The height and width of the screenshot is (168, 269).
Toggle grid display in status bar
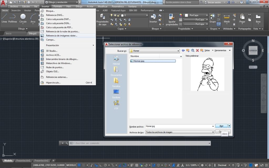tap(79, 165)
